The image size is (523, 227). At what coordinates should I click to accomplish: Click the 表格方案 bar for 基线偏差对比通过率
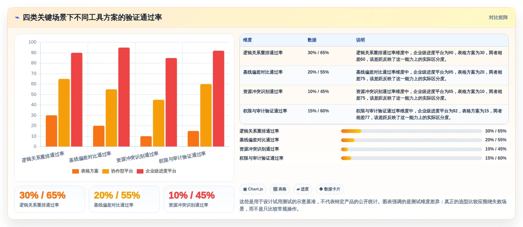tap(99, 136)
